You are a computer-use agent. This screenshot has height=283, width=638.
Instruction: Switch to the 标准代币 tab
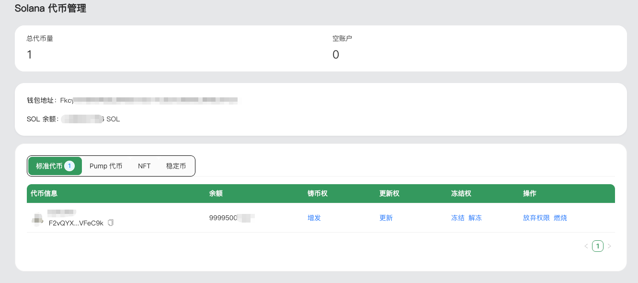[x=55, y=166]
